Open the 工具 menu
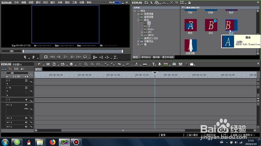261x146 pixels. [74, 3]
